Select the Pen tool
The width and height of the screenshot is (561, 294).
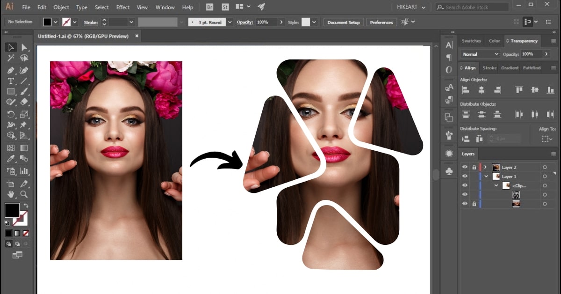pyautogui.click(x=11, y=70)
